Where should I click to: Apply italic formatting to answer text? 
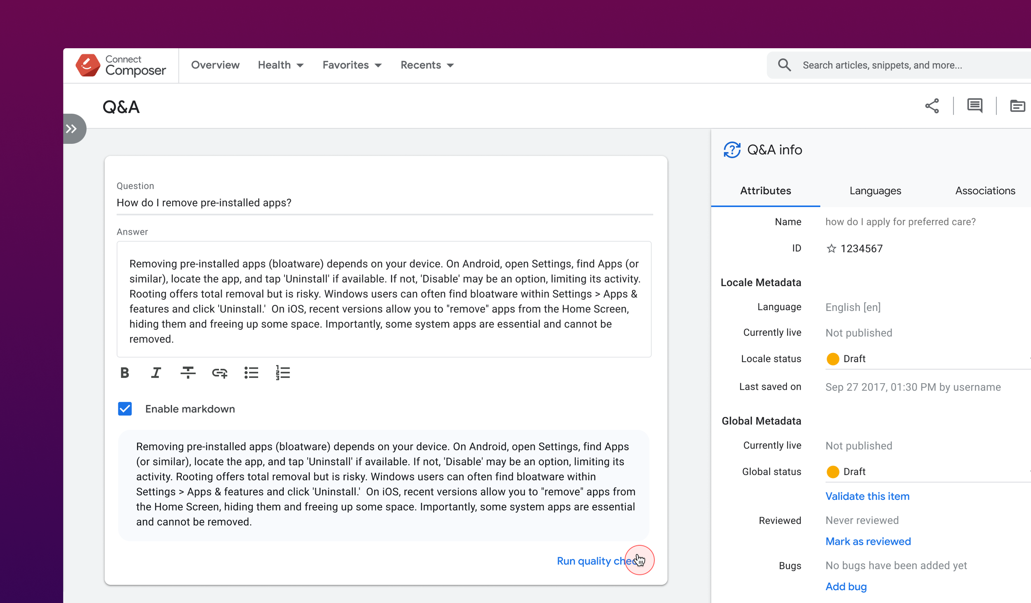156,373
